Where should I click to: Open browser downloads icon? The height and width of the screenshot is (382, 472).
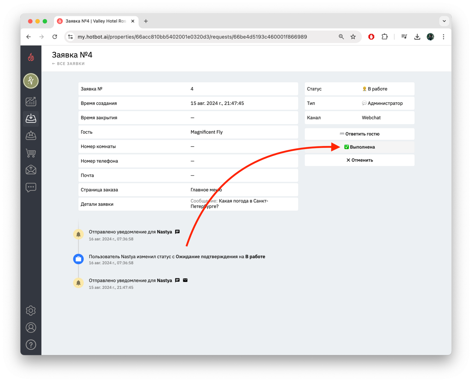click(x=417, y=37)
